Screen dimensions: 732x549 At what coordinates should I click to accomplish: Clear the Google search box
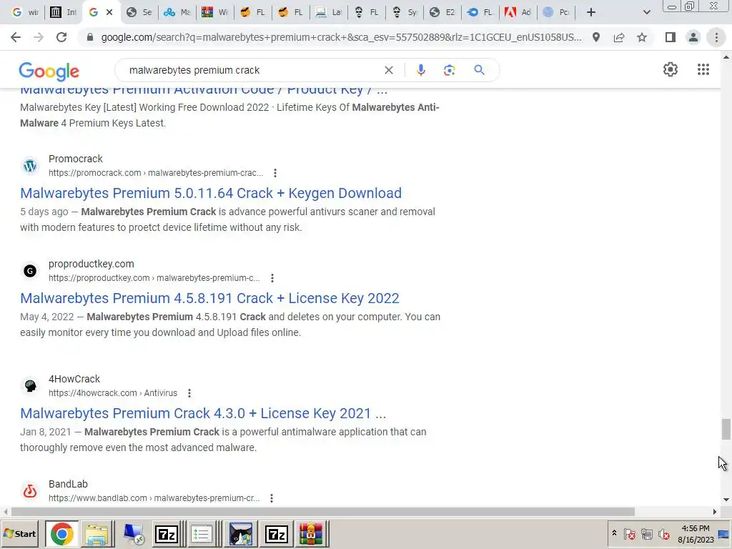tap(388, 70)
